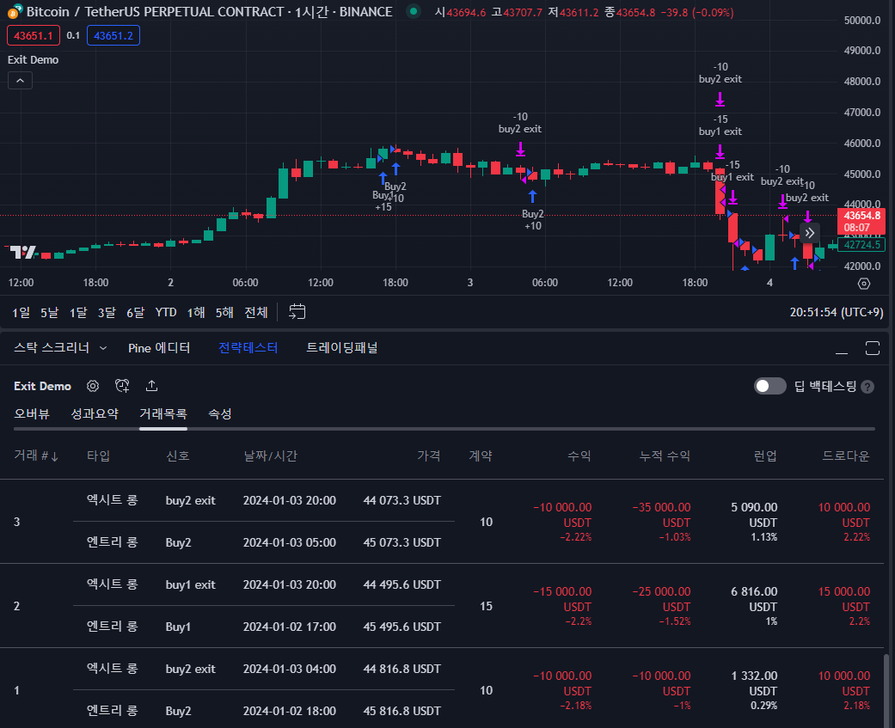Open the Stock Screener tab
The height and width of the screenshot is (728, 895).
click(52, 348)
